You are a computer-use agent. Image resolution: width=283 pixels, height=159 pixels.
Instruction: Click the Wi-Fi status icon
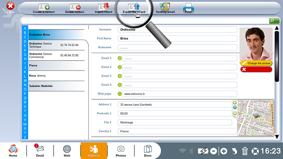(182, 151)
